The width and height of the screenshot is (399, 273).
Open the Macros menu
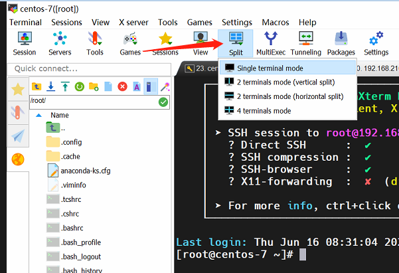[276, 23]
